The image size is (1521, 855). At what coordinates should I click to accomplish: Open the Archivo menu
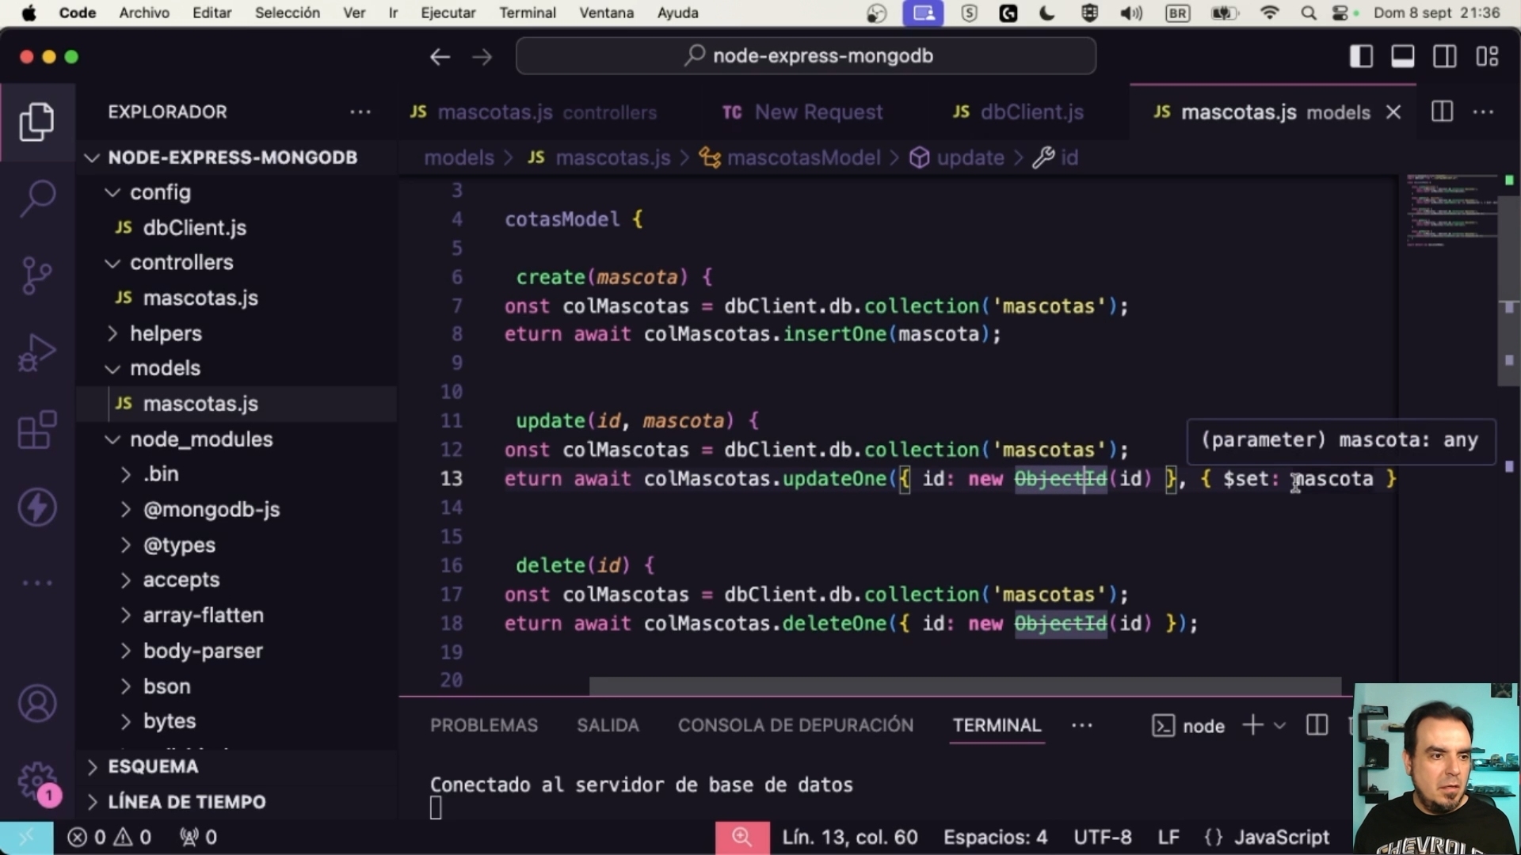(144, 13)
